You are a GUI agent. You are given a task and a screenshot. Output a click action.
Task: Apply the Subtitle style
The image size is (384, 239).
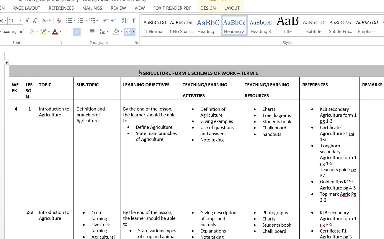click(314, 26)
